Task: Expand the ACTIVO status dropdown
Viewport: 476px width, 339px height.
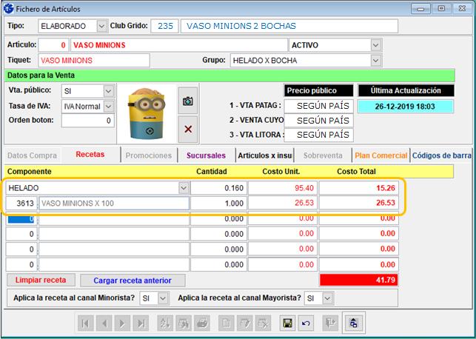Action: click(x=376, y=44)
